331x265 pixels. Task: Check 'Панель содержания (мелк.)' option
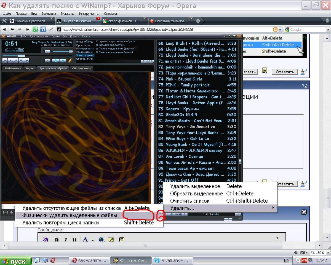tap(97, 52)
